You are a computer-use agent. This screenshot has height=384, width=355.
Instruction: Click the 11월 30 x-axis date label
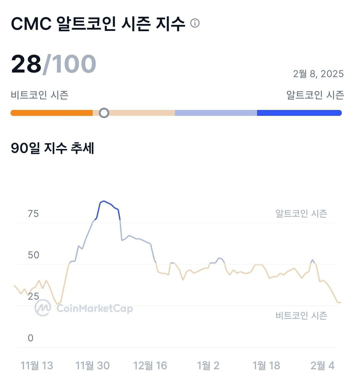[x=92, y=365]
